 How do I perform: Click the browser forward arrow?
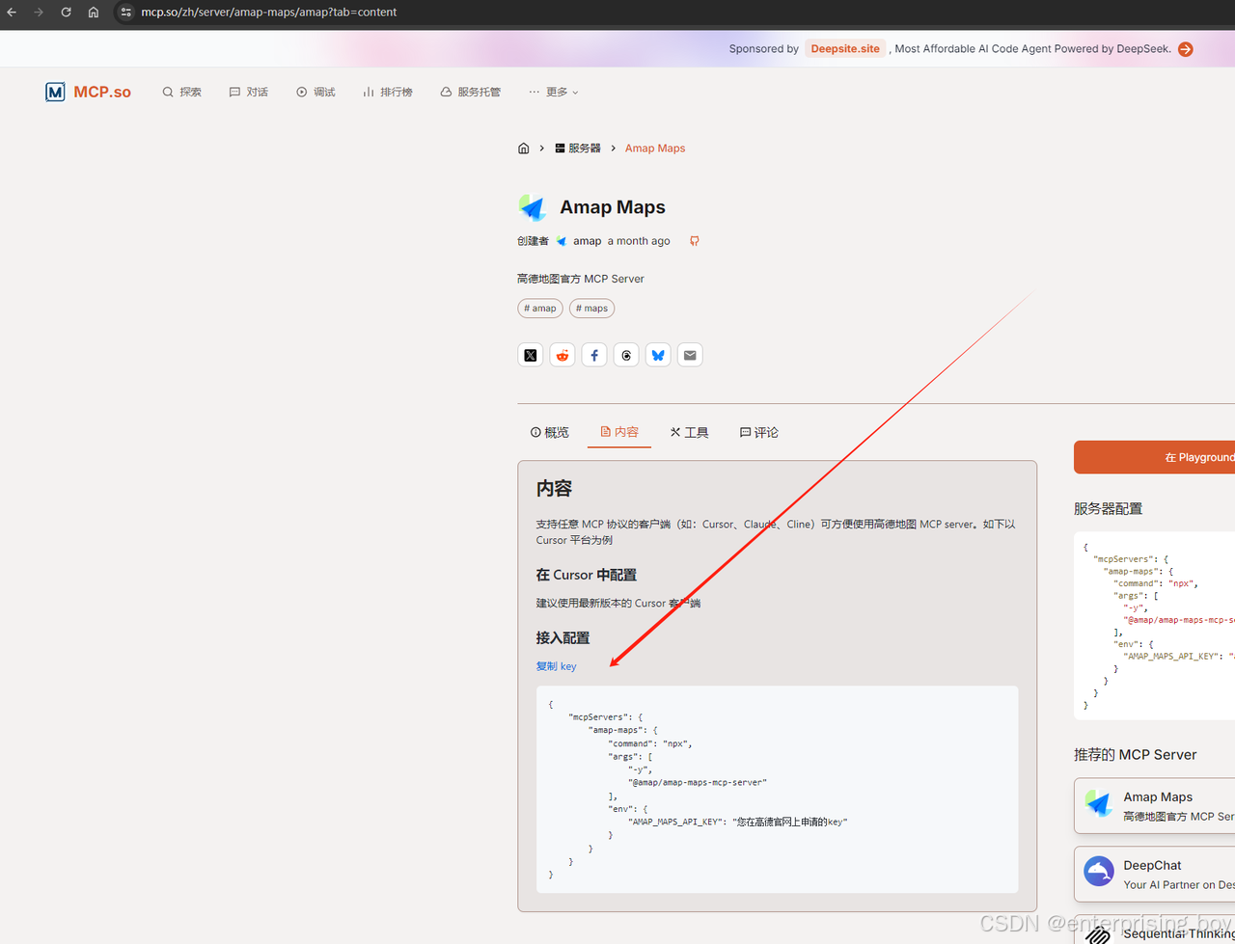[39, 13]
